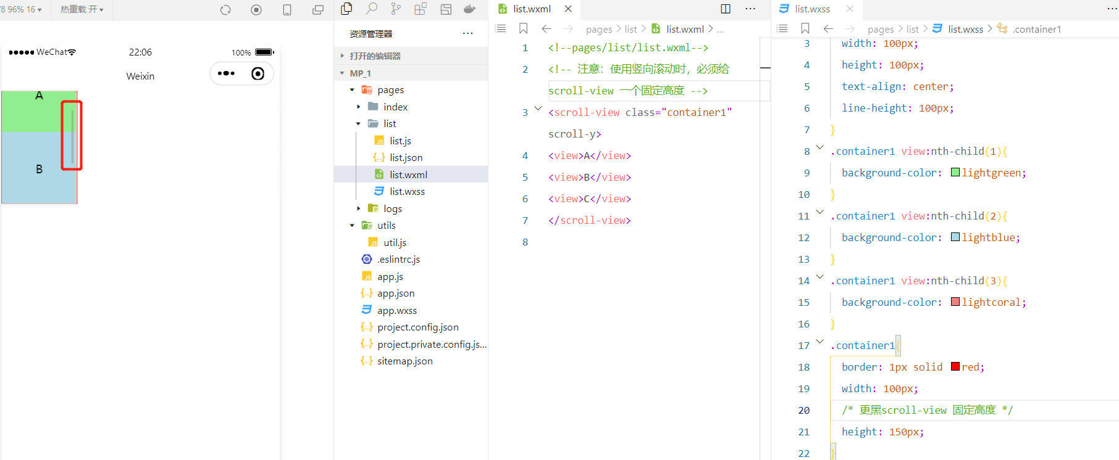Click the capsule close circle button in simulator

coord(258,73)
